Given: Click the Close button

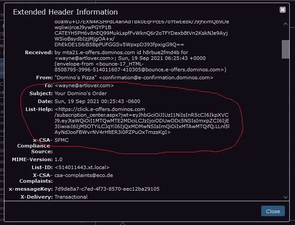Looking at the screenshot, I should pos(273,211).
